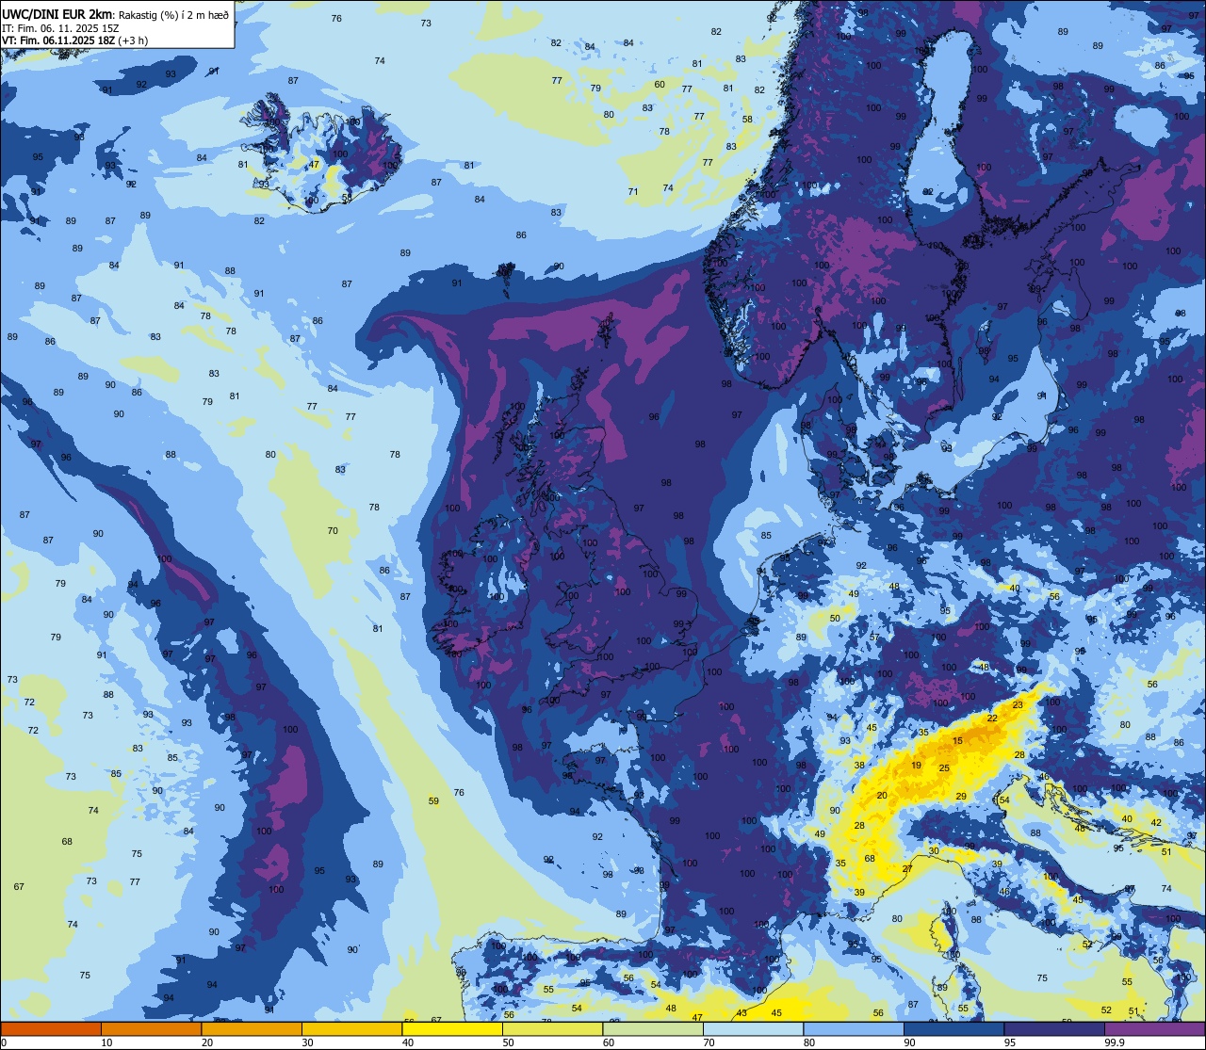The image size is (1206, 1050).
Task: Select the medium blue 80–90 % legend segment
Action: coord(854,1028)
